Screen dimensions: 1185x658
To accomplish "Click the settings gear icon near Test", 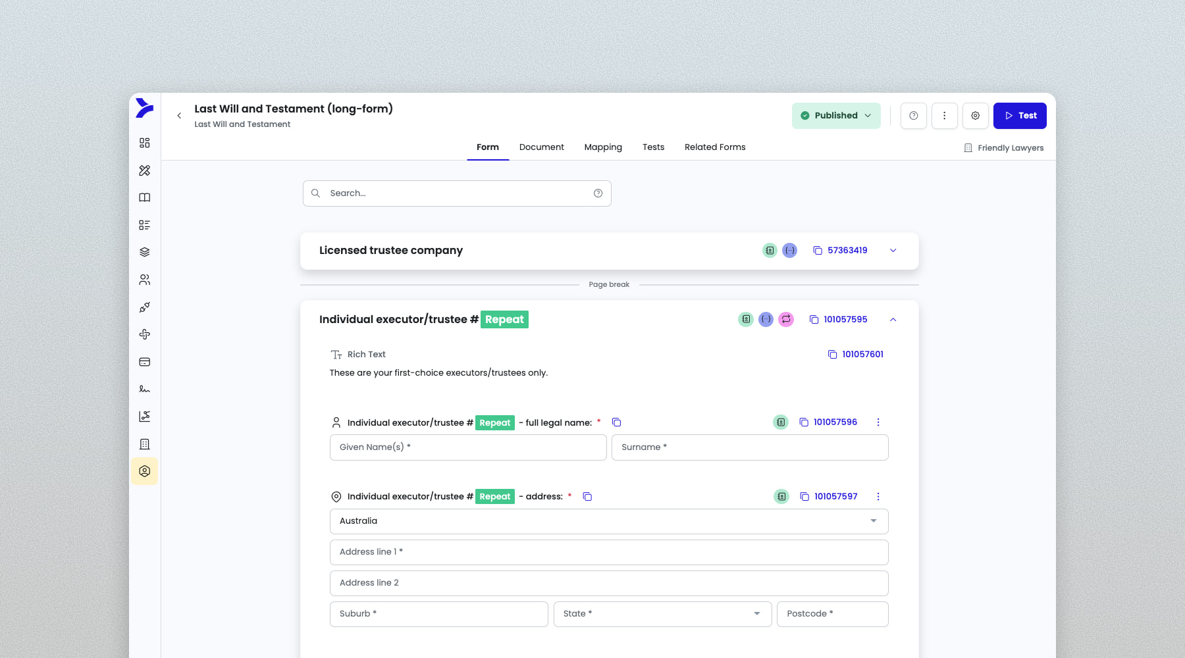I will pos(975,116).
